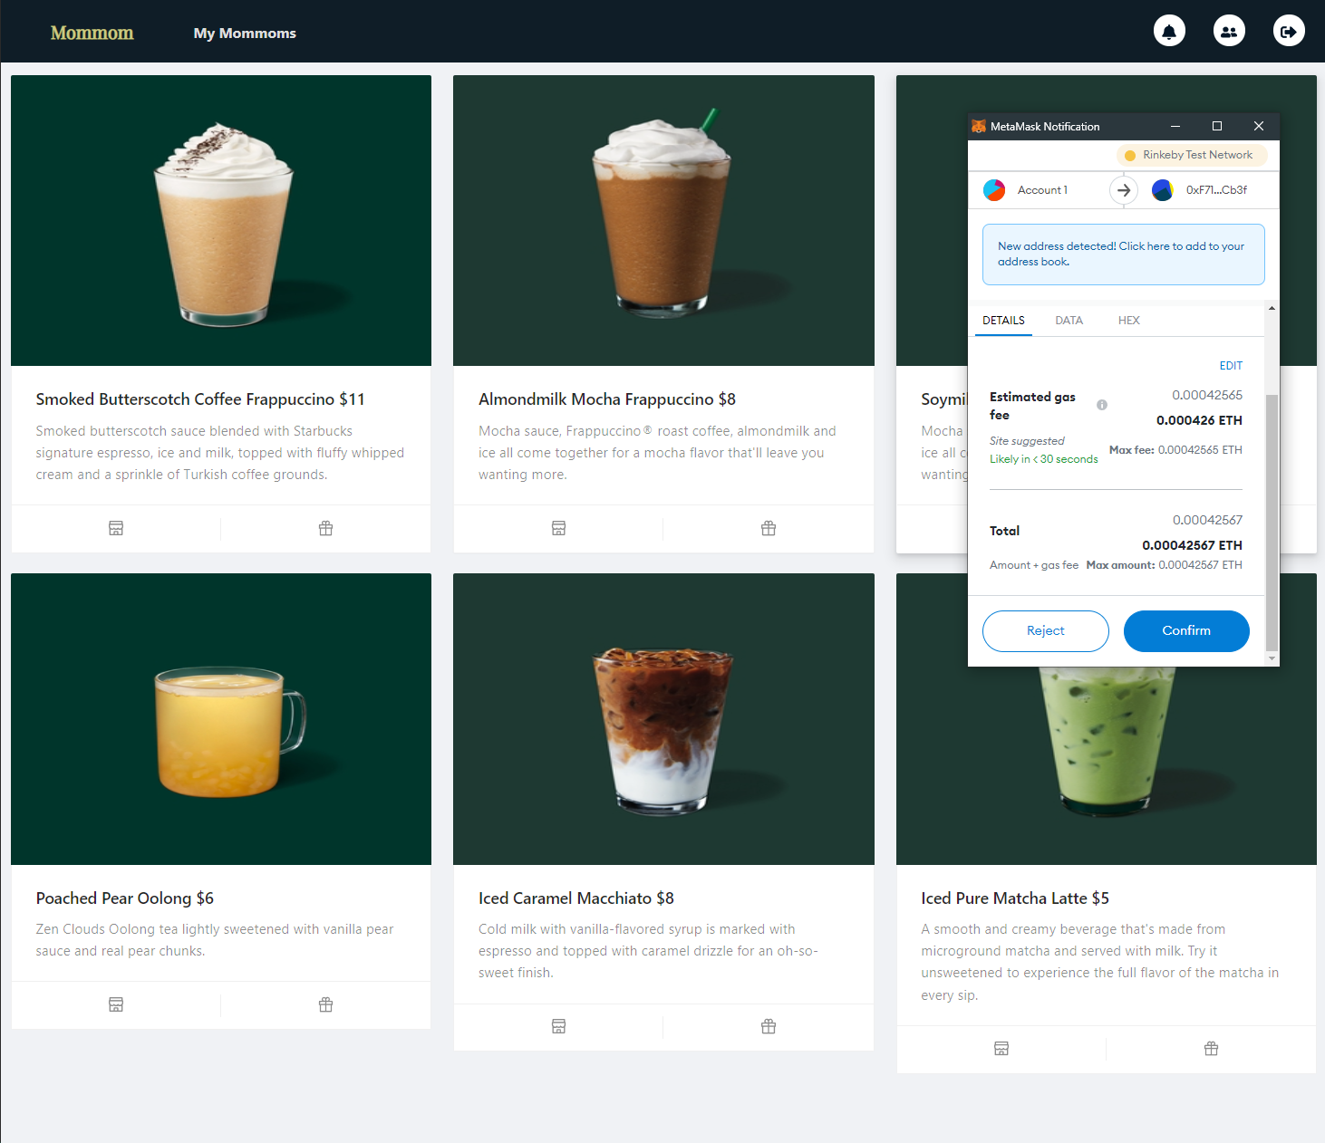
Task: Click the gift icon under Almondmilk Mocha Frappuccino
Action: tap(769, 528)
